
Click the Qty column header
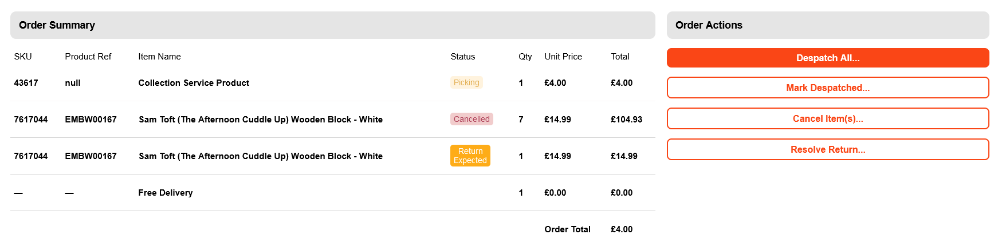[x=525, y=57]
